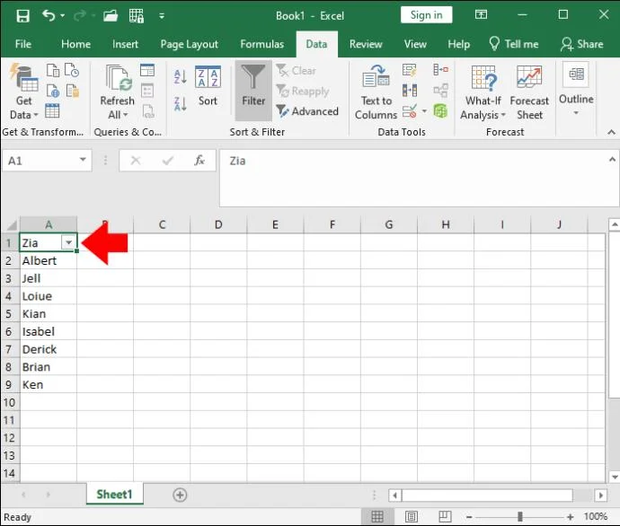This screenshot has height=526, width=620.
Task: Open the Ribbon Display Options button
Action: [x=481, y=15]
